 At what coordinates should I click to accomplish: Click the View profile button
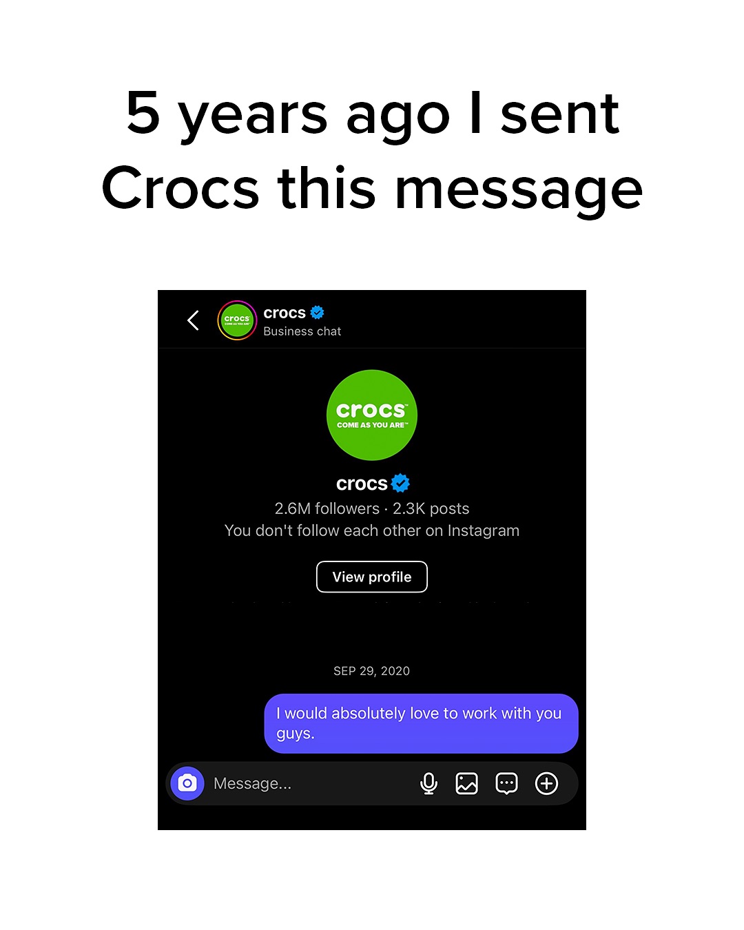tap(372, 577)
